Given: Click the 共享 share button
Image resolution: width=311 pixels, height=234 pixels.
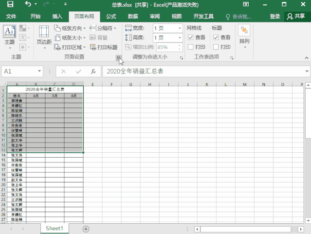Looking at the screenshot, I should click(296, 17).
